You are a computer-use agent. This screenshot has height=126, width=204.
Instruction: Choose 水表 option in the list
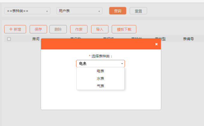(x=100, y=79)
